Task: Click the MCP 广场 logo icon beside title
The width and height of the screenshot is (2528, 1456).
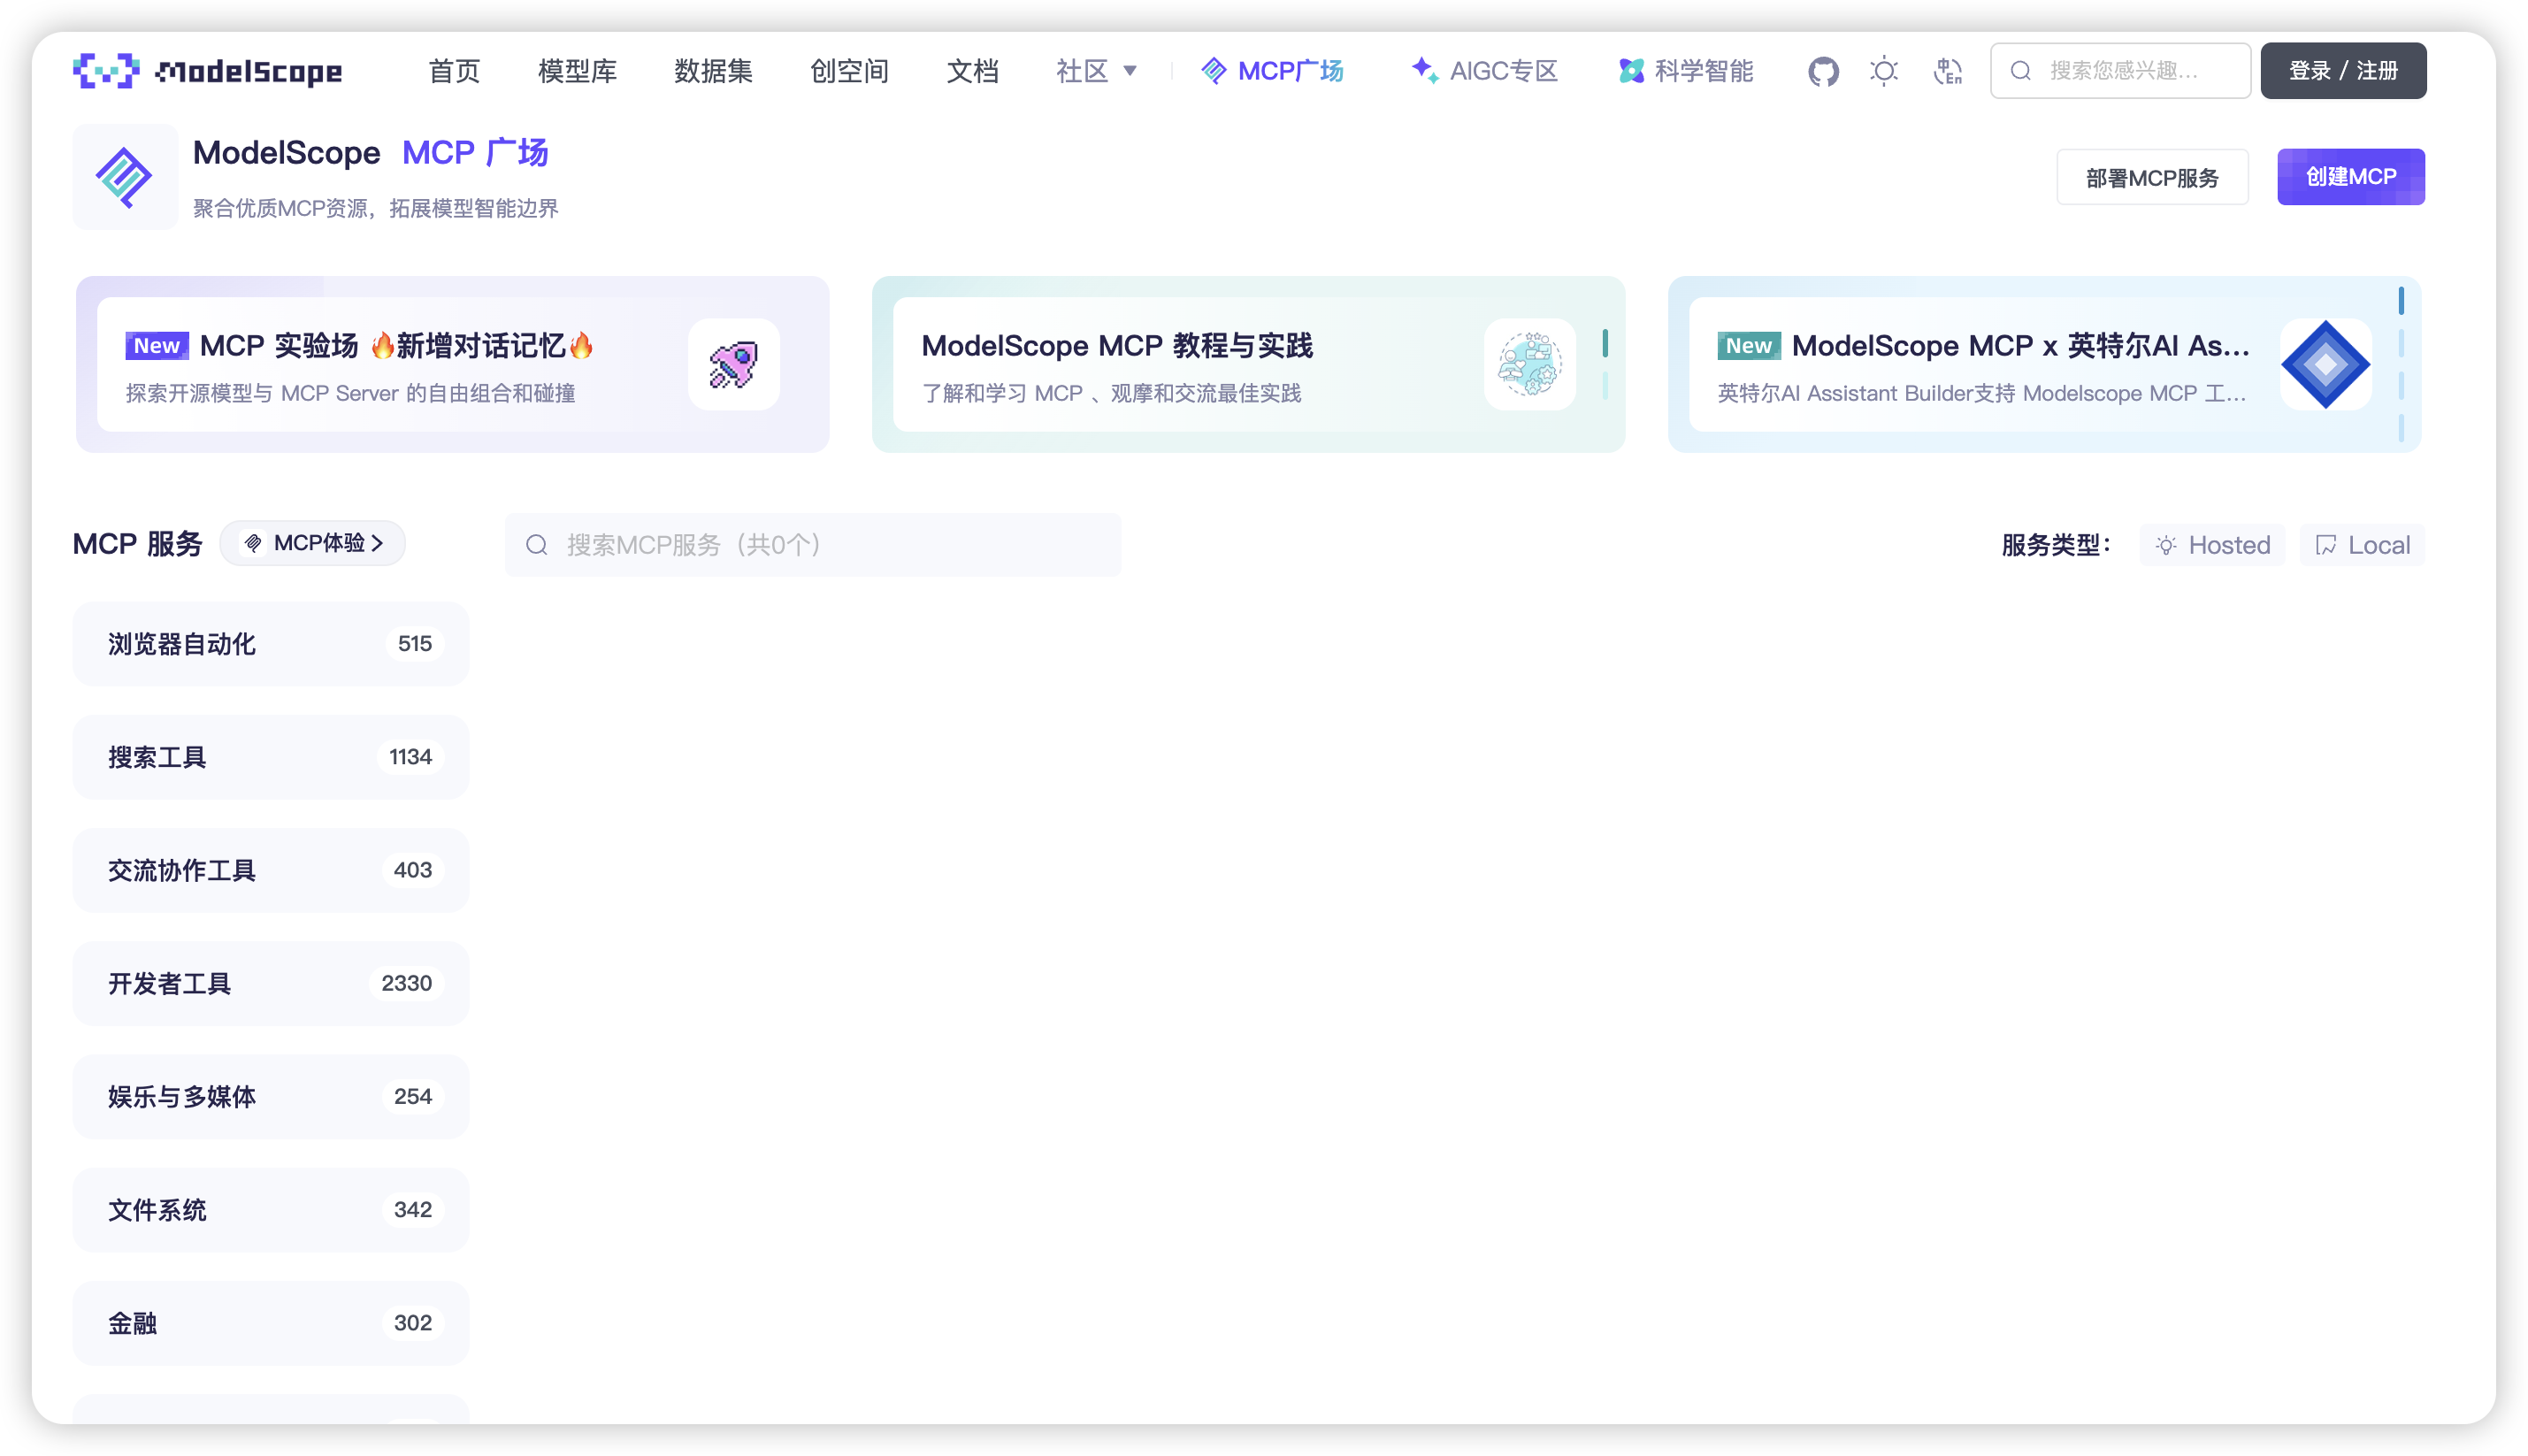Action: (125, 177)
